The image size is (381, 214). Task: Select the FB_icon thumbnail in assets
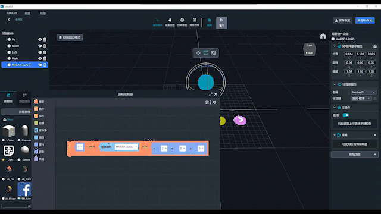pyautogui.click(x=24, y=190)
